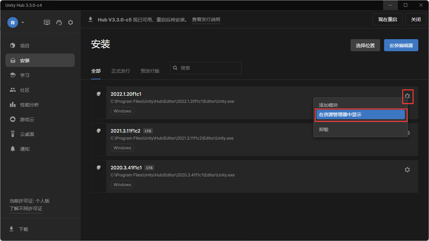Switch to 正式发行 tab
This screenshot has width=429, height=241.
(121, 71)
